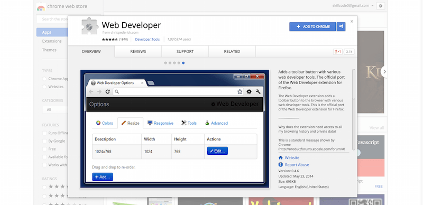Click the bookmark star in the preview address bar

240,92
